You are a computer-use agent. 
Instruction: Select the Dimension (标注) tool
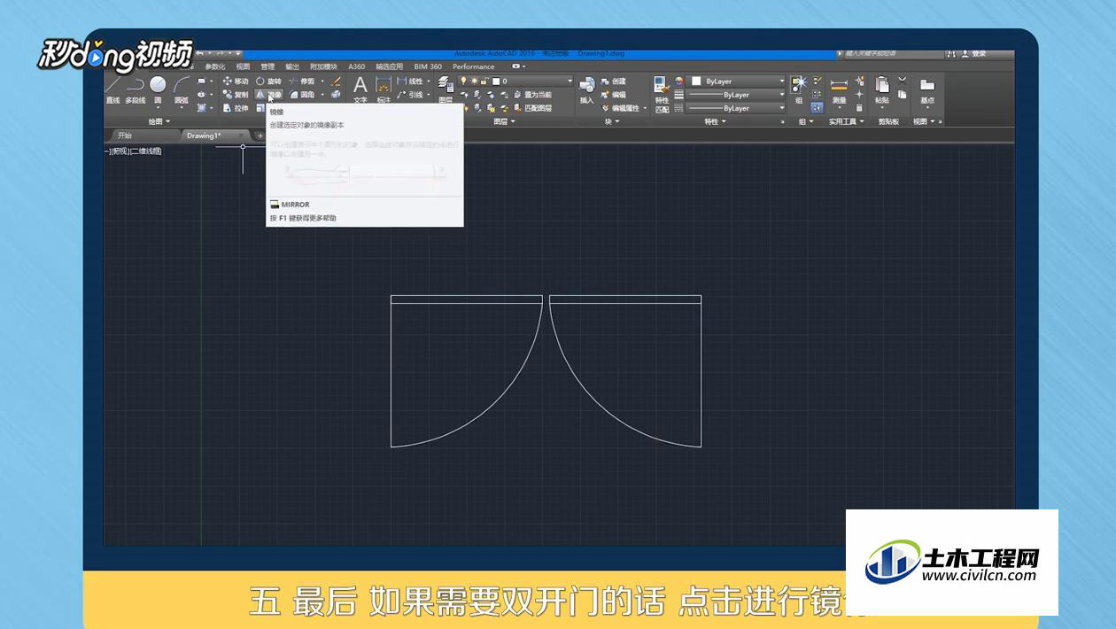click(384, 90)
